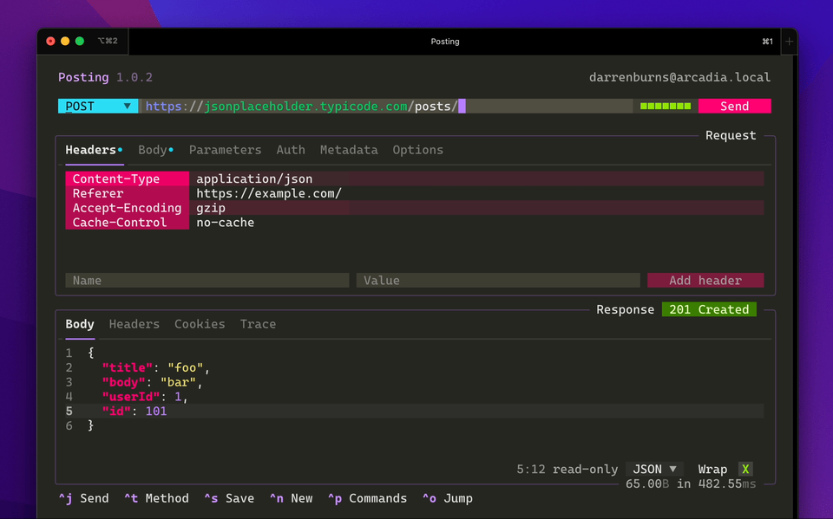Open the response Headers tab

click(x=134, y=324)
